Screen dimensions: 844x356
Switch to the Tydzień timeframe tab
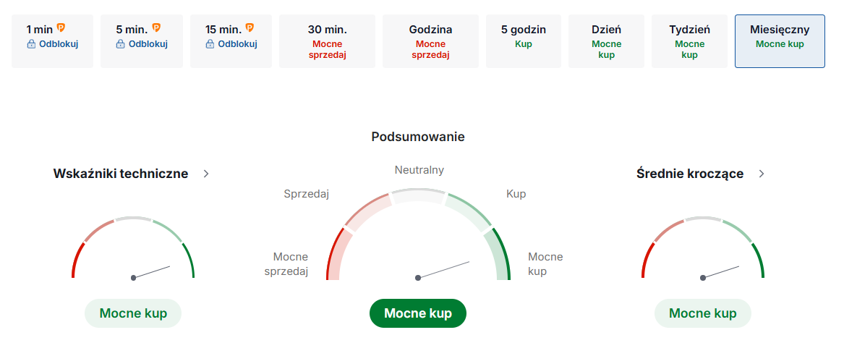[689, 41]
